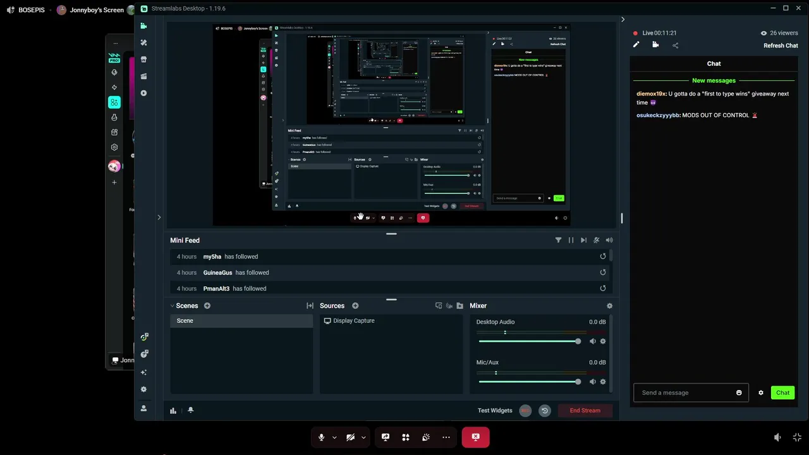
Task: Open the emoji picker in chat box
Action: click(x=739, y=393)
